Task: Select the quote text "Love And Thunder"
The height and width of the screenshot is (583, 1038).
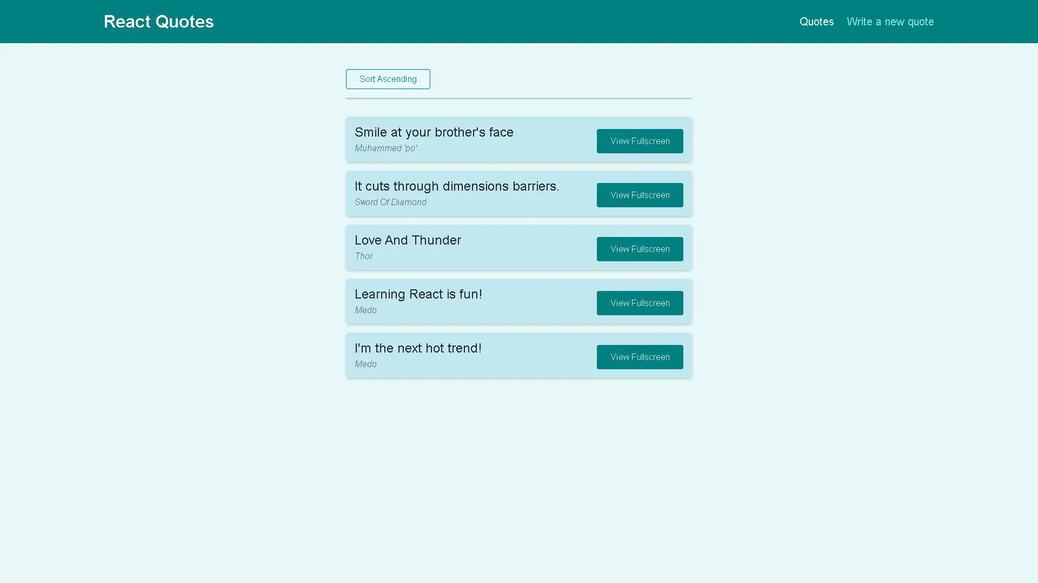Action: [408, 240]
